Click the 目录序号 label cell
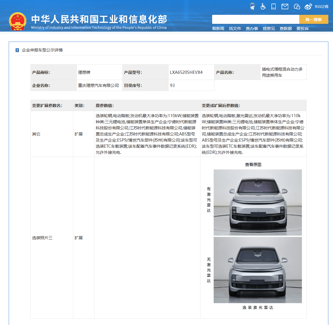The width and height of the screenshot is (333, 325). [x=146, y=85]
